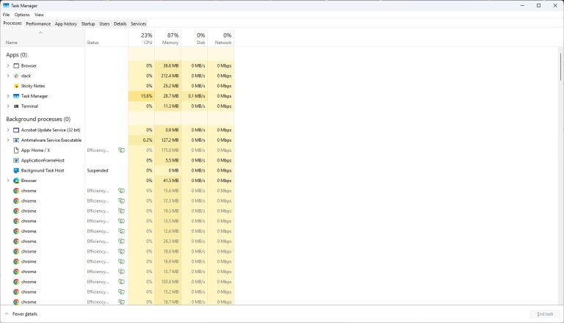
Task: Select the Background Task Host Suspended status
Action: [98, 170]
